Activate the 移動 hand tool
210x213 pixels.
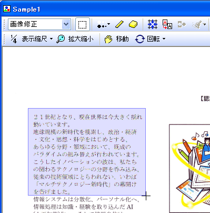tap(116, 39)
